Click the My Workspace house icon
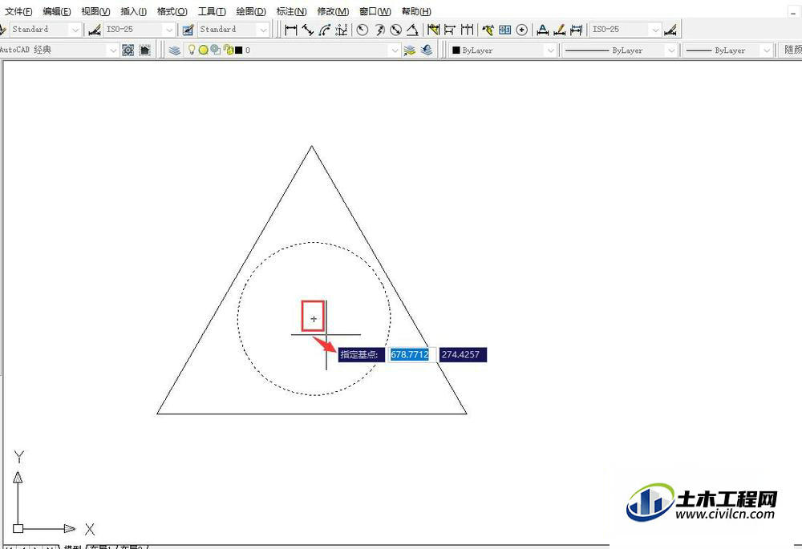Viewport: 802px width, 549px height. 145,50
